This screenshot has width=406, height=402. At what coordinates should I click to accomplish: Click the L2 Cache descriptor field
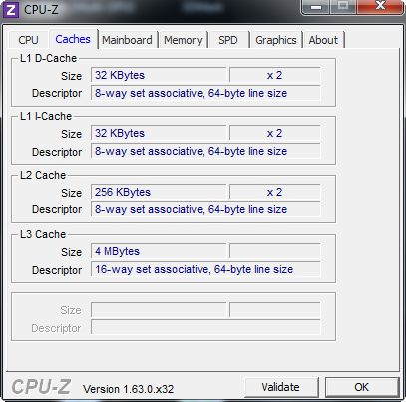205,209
